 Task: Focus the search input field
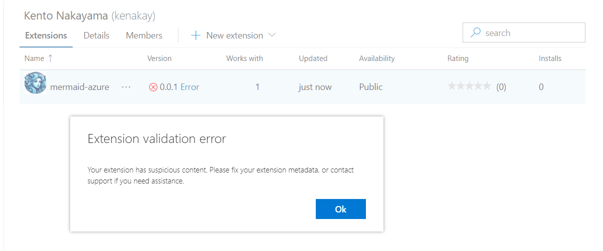(x=531, y=33)
